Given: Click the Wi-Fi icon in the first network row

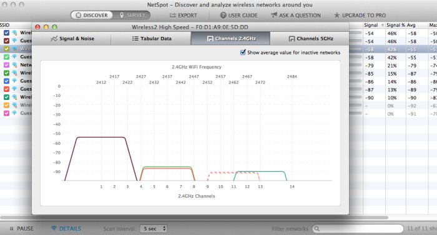Looking at the screenshot, I should click(x=14, y=32).
